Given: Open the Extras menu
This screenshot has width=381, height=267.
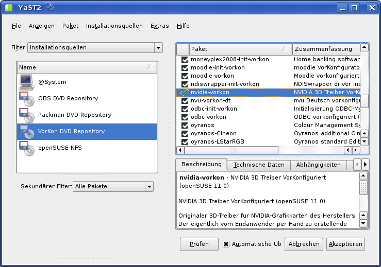Looking at the screenshot, I should [x=160, y=26].
